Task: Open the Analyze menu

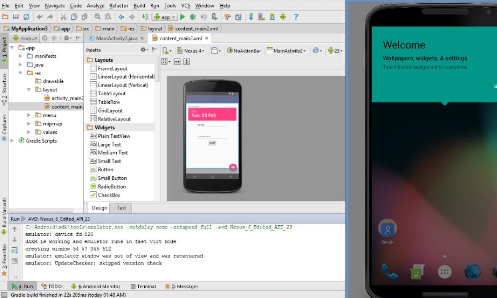Action: tap(95, 5)
